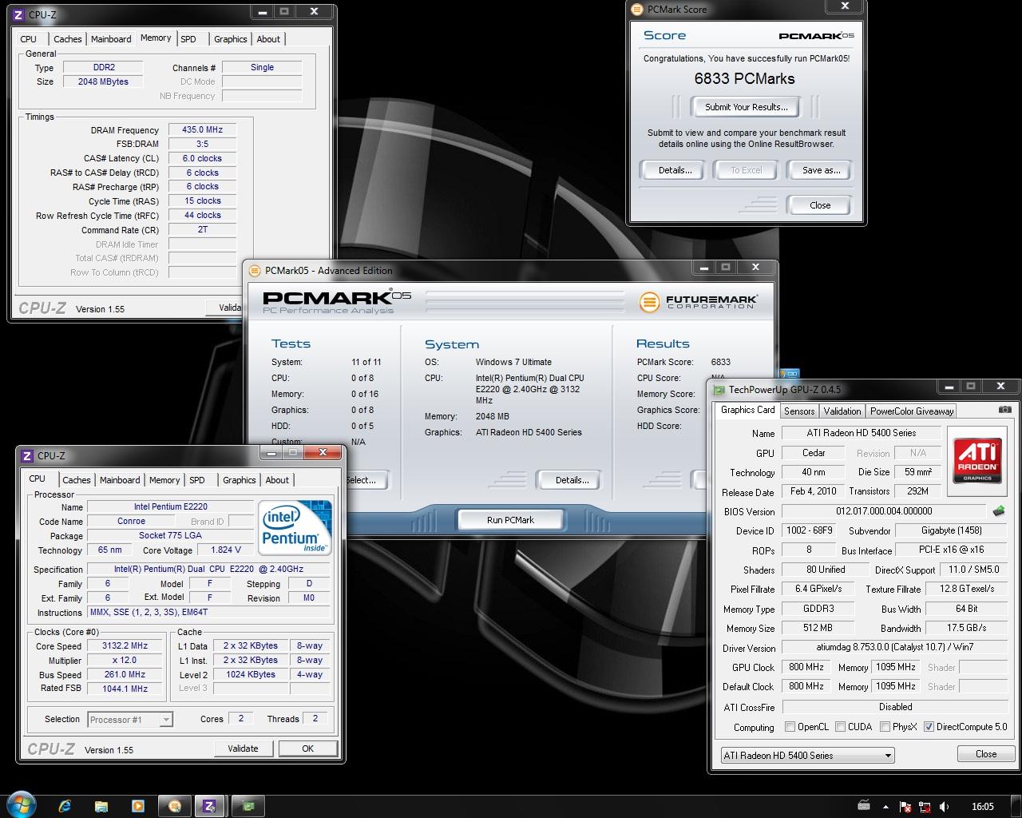
Task: Enable the OpenCL checkbox
Action: click(790, 727)
